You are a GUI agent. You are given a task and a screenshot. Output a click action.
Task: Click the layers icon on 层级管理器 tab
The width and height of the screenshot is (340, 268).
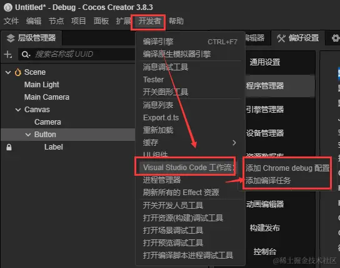pyautogui.click(x=11, y=38)
